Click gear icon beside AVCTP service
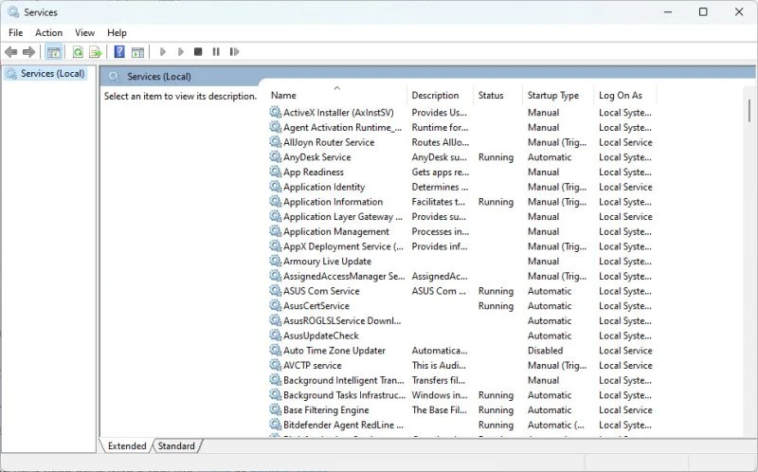The height and width of the screenshot is (472, 758). [276, 365]
